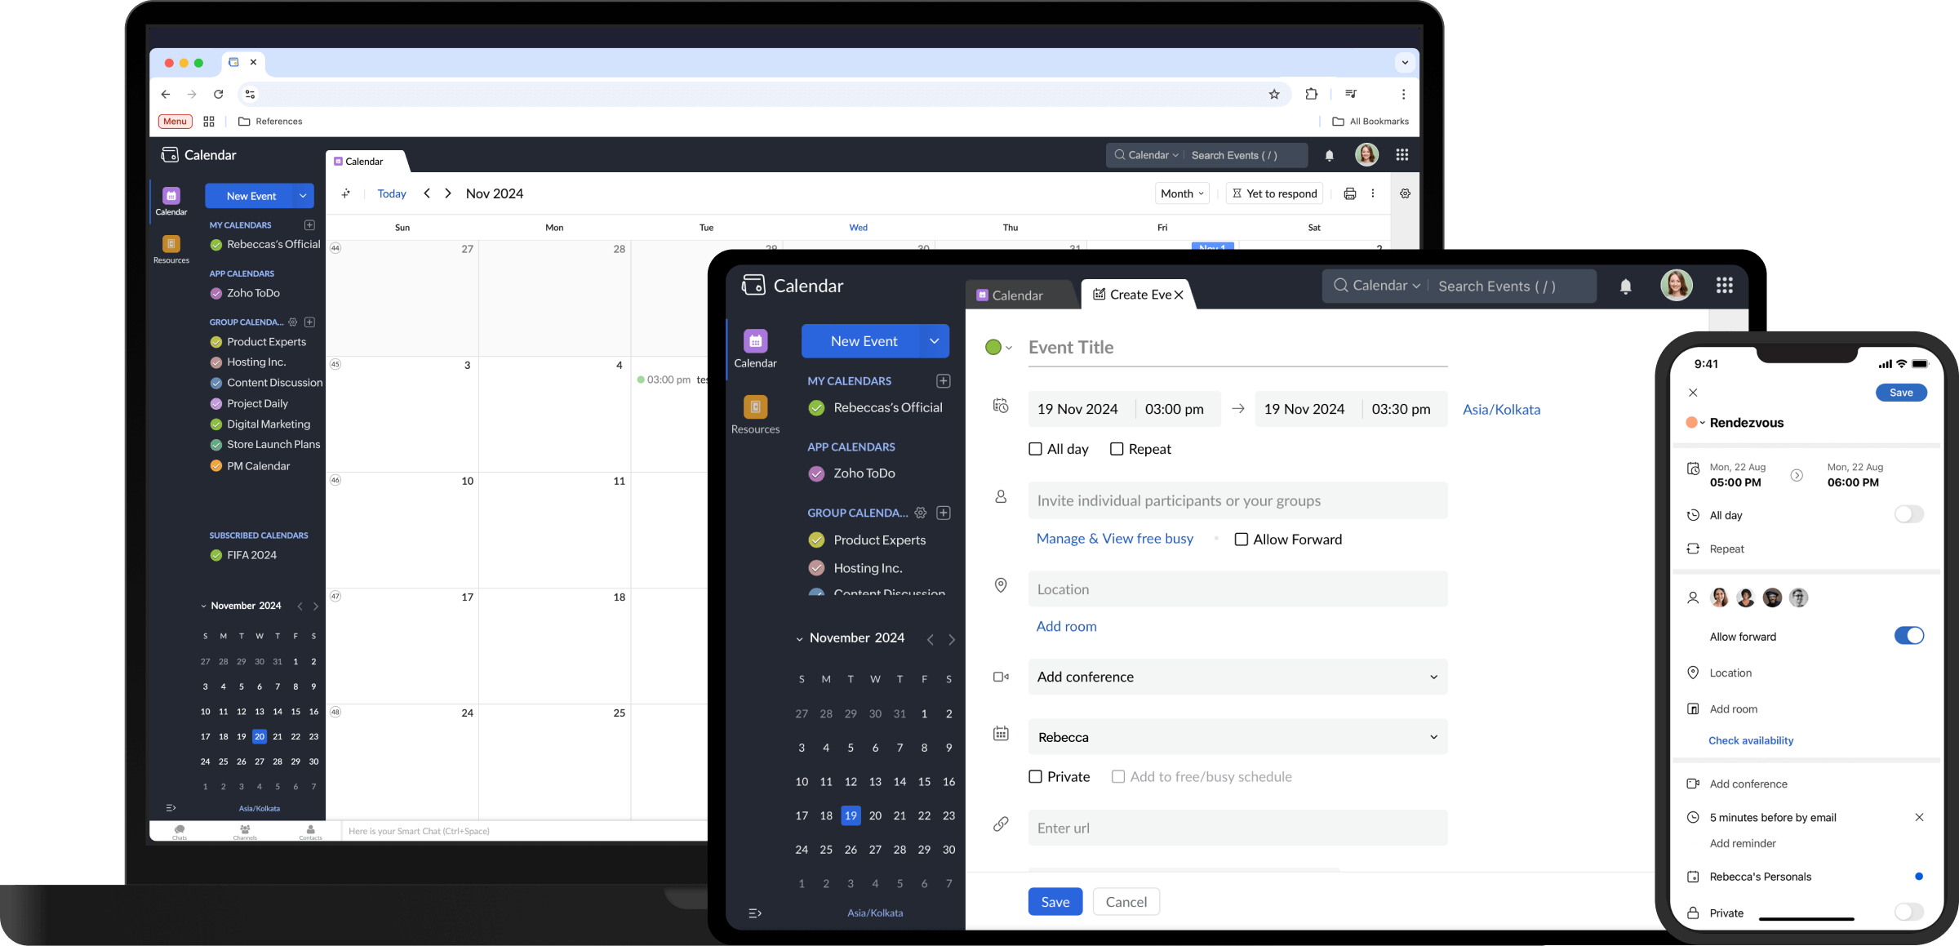
Task: Bookmark the page with the star icon
Action: click(1273, 95)
